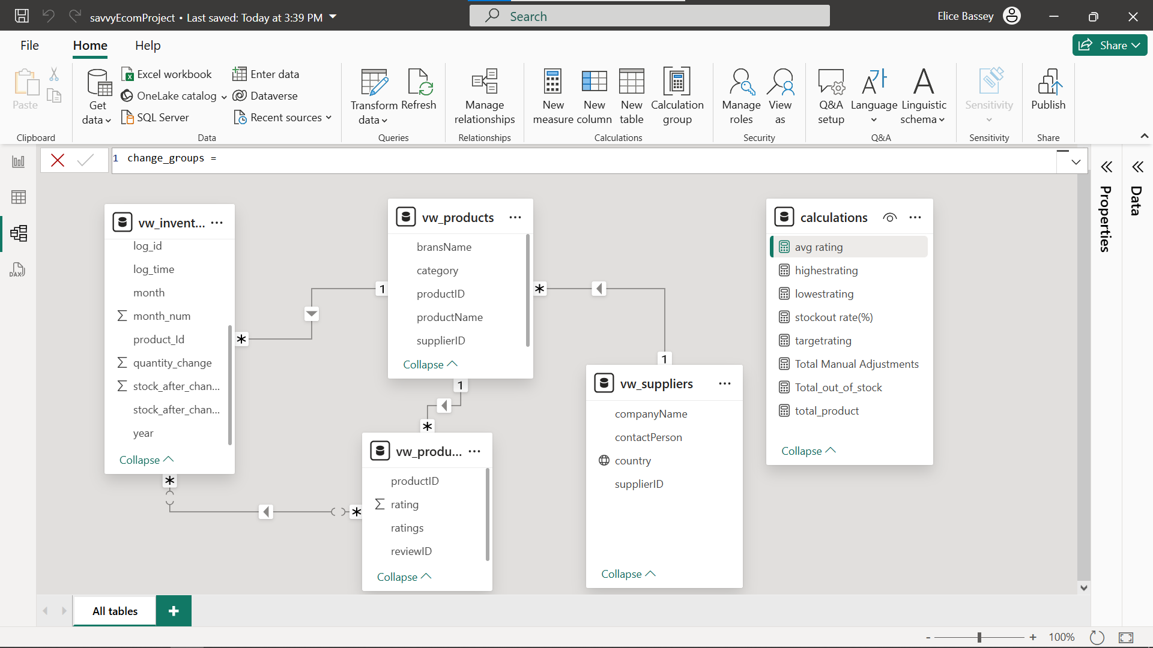Adjust the zoom slider handle

[x=979, y=637]
